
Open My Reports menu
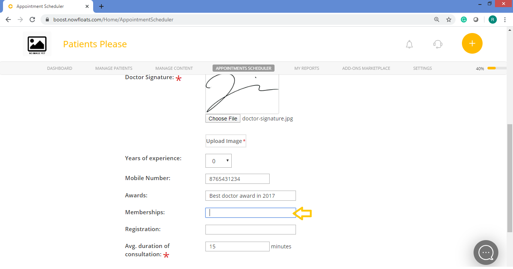[x=307, y=68]
